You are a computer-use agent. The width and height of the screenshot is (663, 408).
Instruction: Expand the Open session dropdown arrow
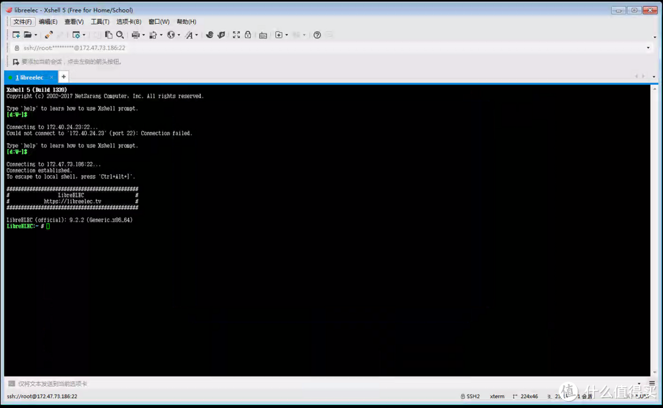pos(36,35)
